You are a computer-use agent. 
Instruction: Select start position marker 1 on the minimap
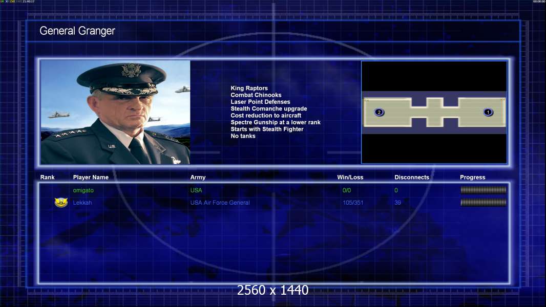(488, 112)
